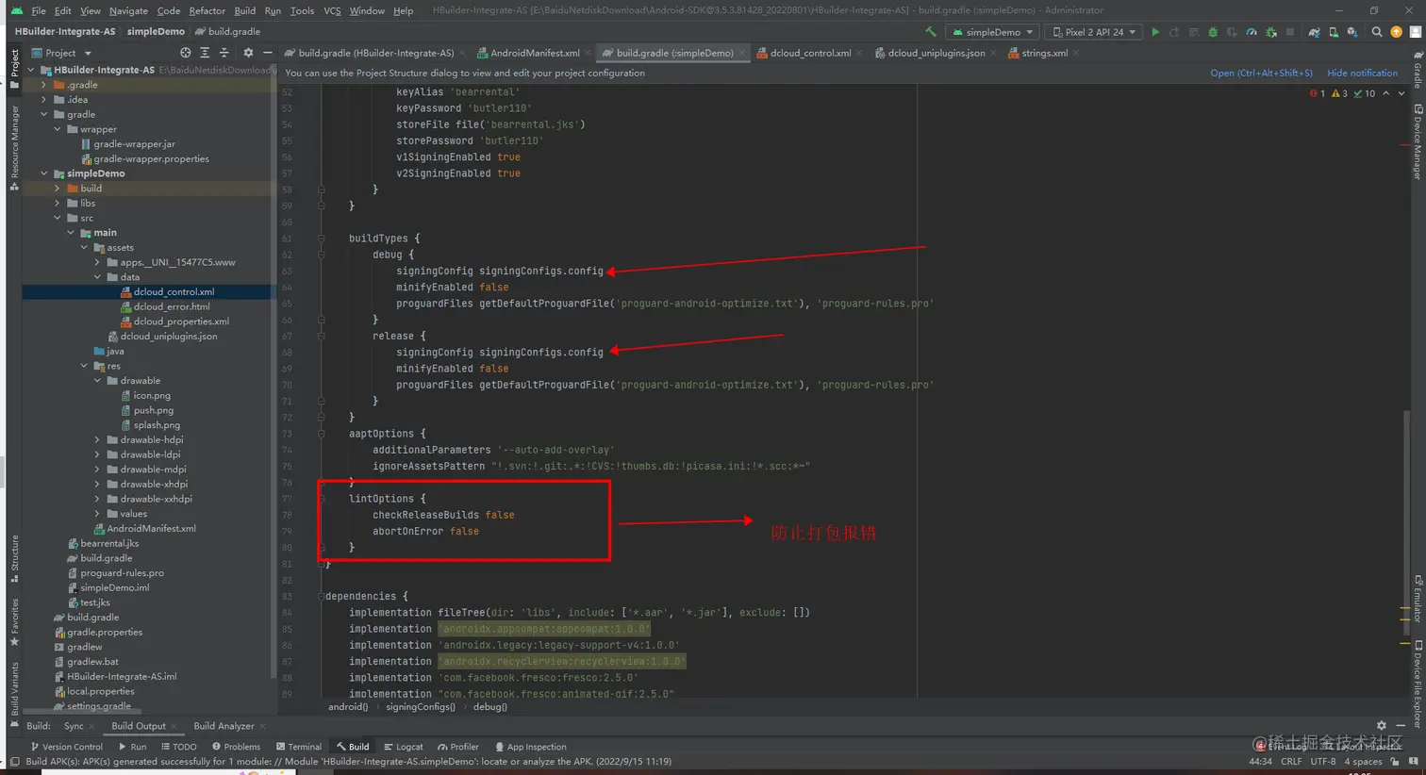Image resolution: width=1426 pixels, height=775 pixels.
Task: Open the Terminal tool window button
Action: click(x=299, y=747)
